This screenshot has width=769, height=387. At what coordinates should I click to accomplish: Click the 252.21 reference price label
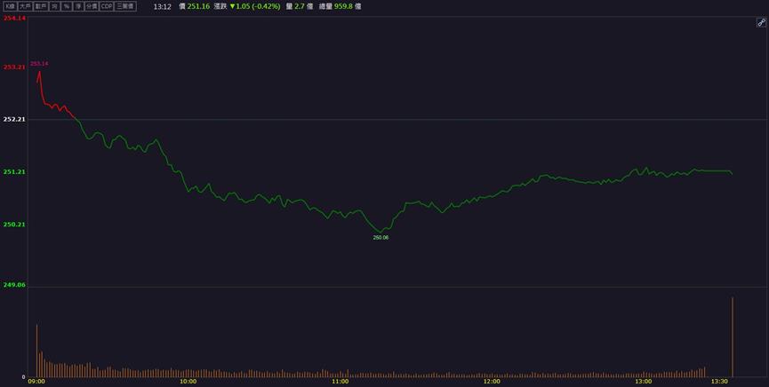[x=13, y=119]
